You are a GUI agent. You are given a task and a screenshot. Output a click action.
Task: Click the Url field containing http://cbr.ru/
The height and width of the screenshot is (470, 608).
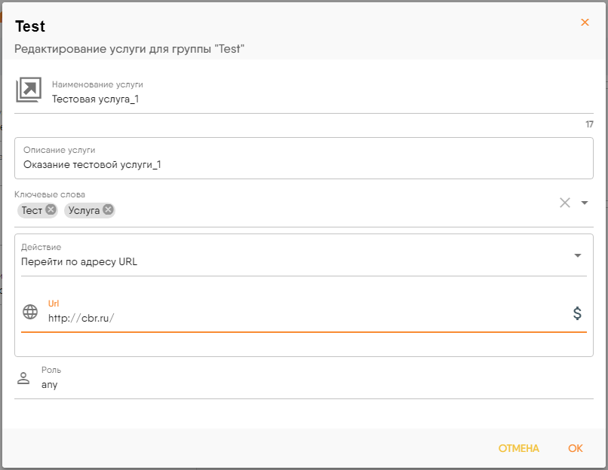pyautogui.click(x=302, y=318)
